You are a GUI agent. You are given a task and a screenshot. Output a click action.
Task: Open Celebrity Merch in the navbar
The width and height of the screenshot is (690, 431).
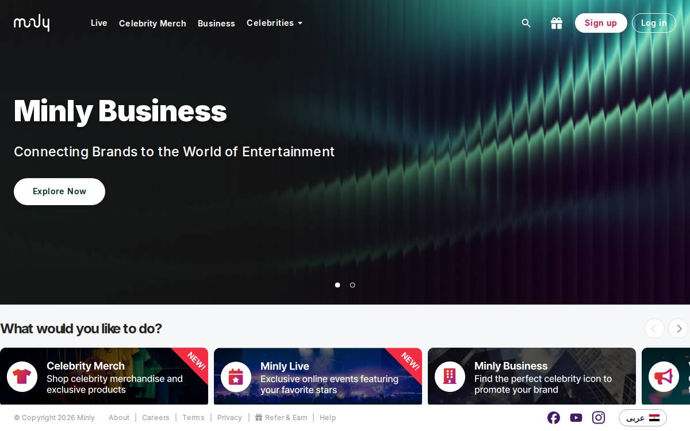(x=152, y=24)
